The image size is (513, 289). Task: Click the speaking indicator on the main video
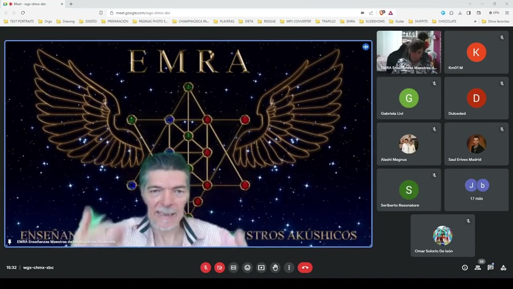click(x=366, y=47)
